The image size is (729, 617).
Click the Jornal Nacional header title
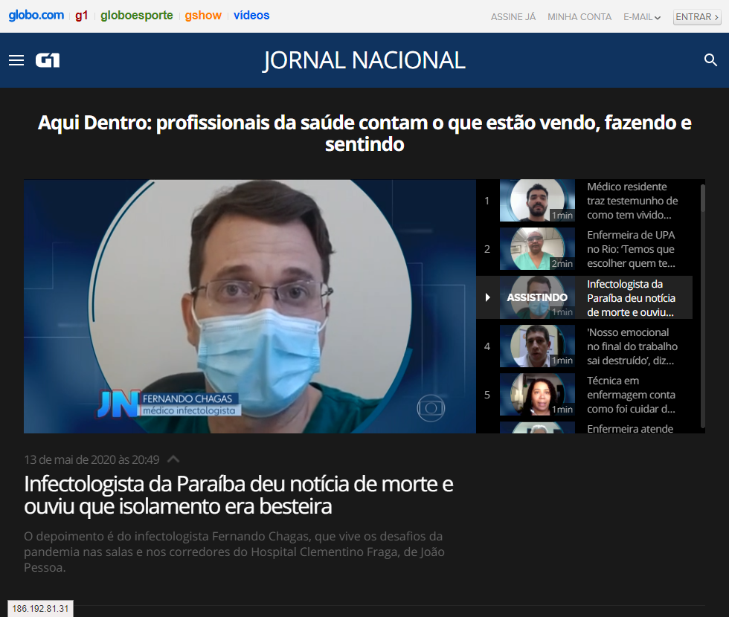[x=364, y=60]
